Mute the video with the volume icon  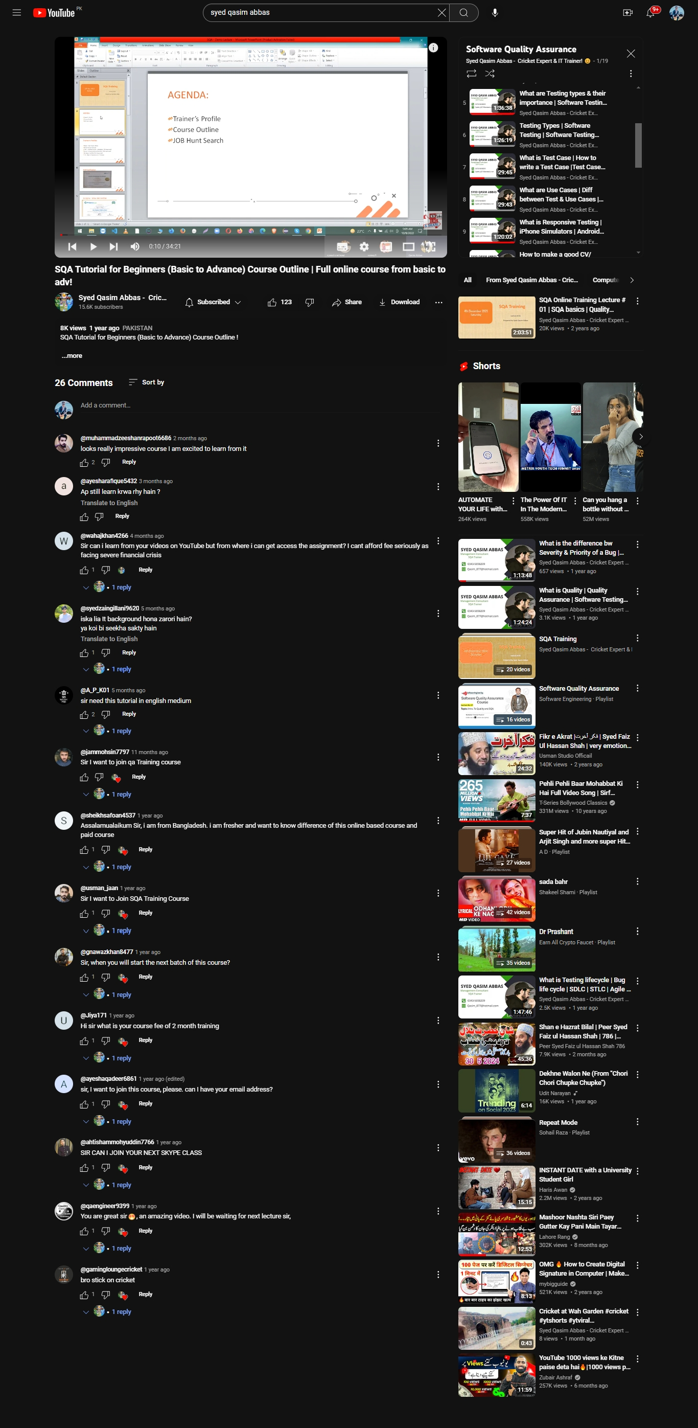pyautogui.click(x=134, y=246)
